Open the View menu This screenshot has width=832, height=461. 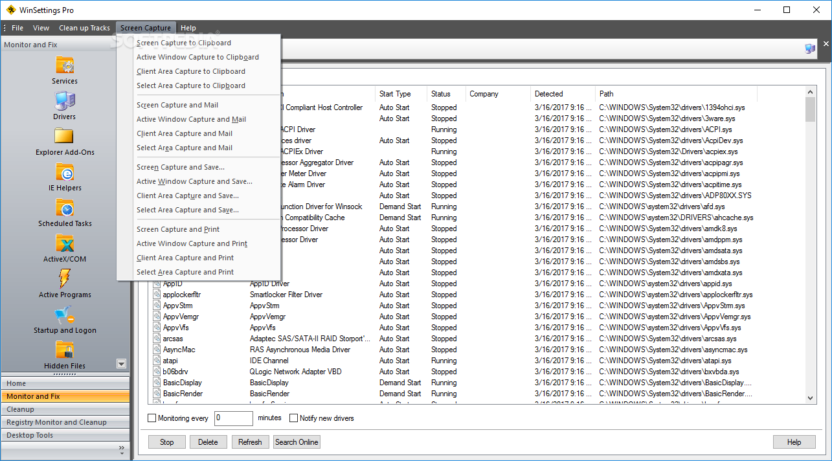41,28
